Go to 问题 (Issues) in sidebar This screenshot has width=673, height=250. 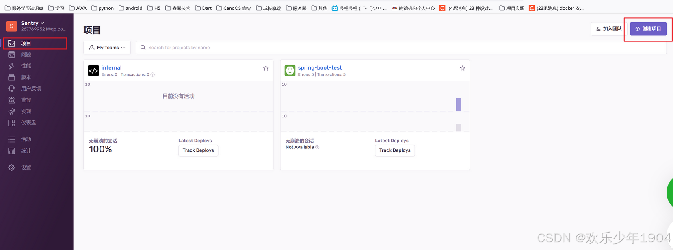click(26, 54)
